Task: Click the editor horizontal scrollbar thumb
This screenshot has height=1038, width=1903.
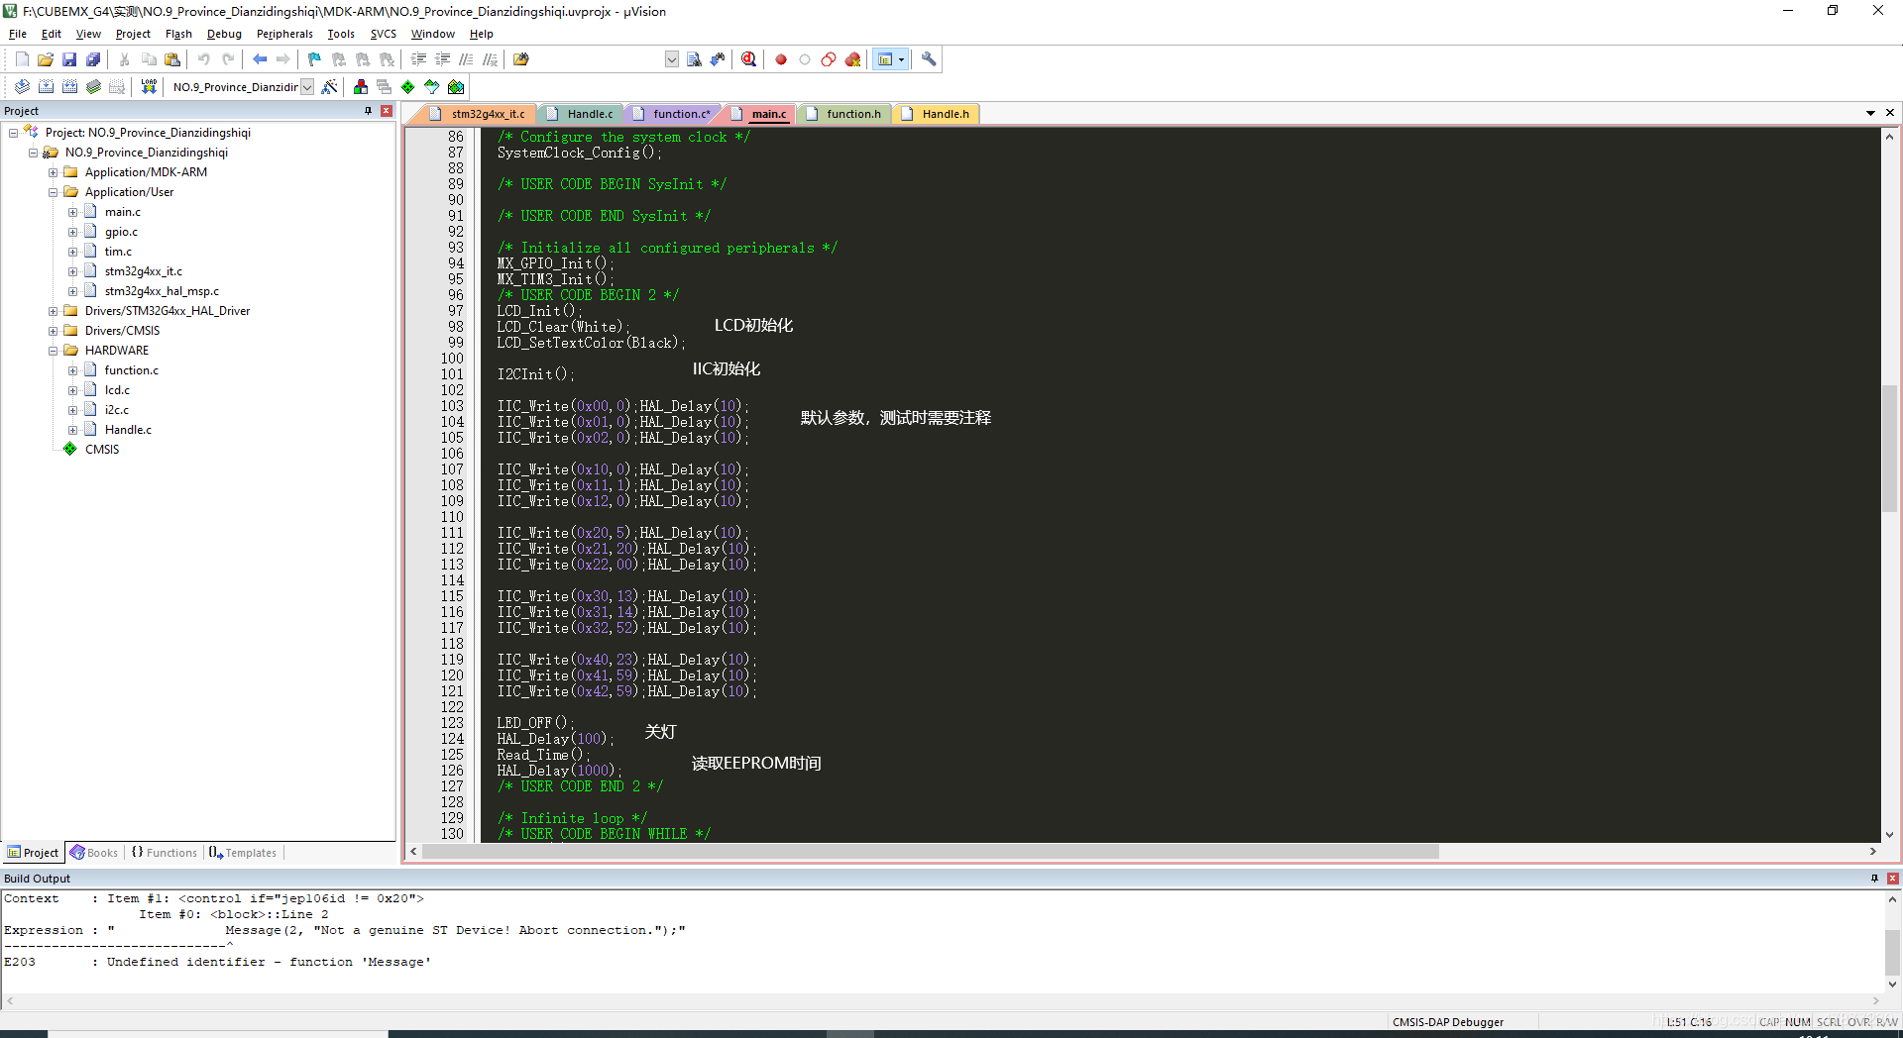Action: tap(930, 852)
